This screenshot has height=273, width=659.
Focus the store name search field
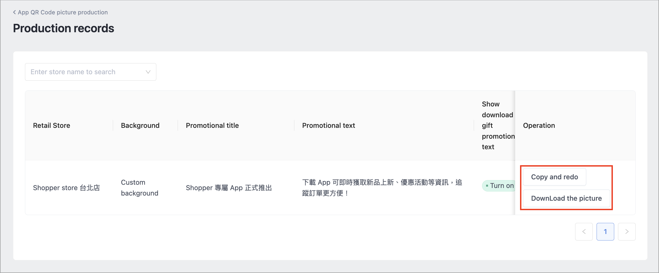[90, 72]
